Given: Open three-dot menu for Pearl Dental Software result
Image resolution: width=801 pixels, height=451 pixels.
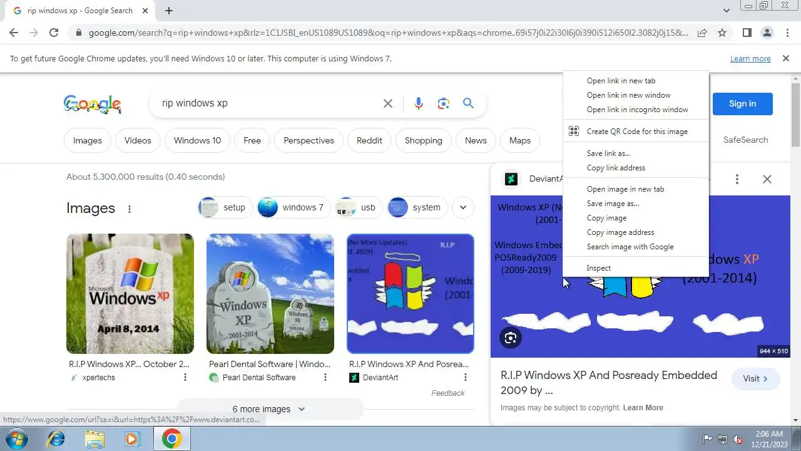Looking at the screenshot, I should 325,377.
